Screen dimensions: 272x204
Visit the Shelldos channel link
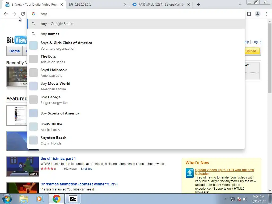[86, 169]
